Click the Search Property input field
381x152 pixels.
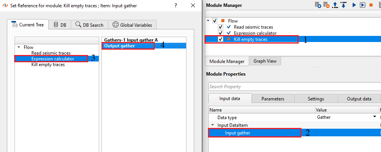294,87
